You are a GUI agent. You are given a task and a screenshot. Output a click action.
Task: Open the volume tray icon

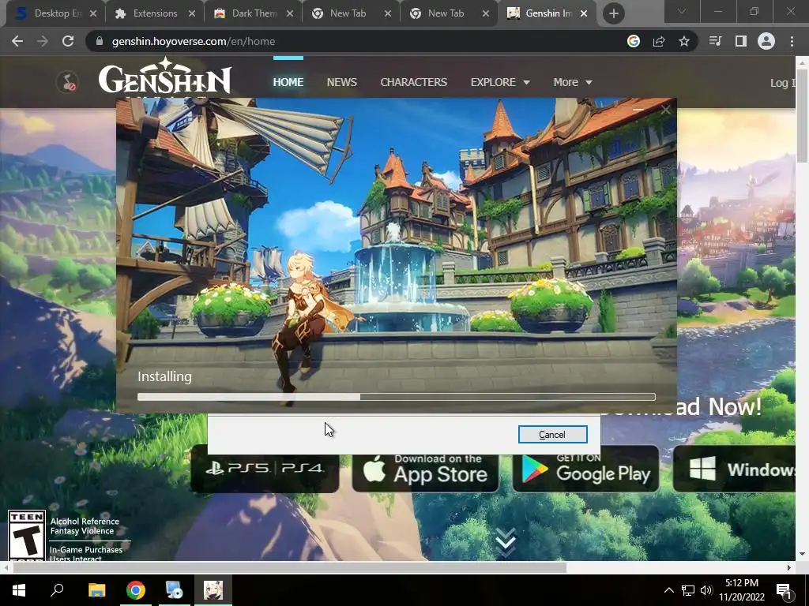click(x=706, y=590)
